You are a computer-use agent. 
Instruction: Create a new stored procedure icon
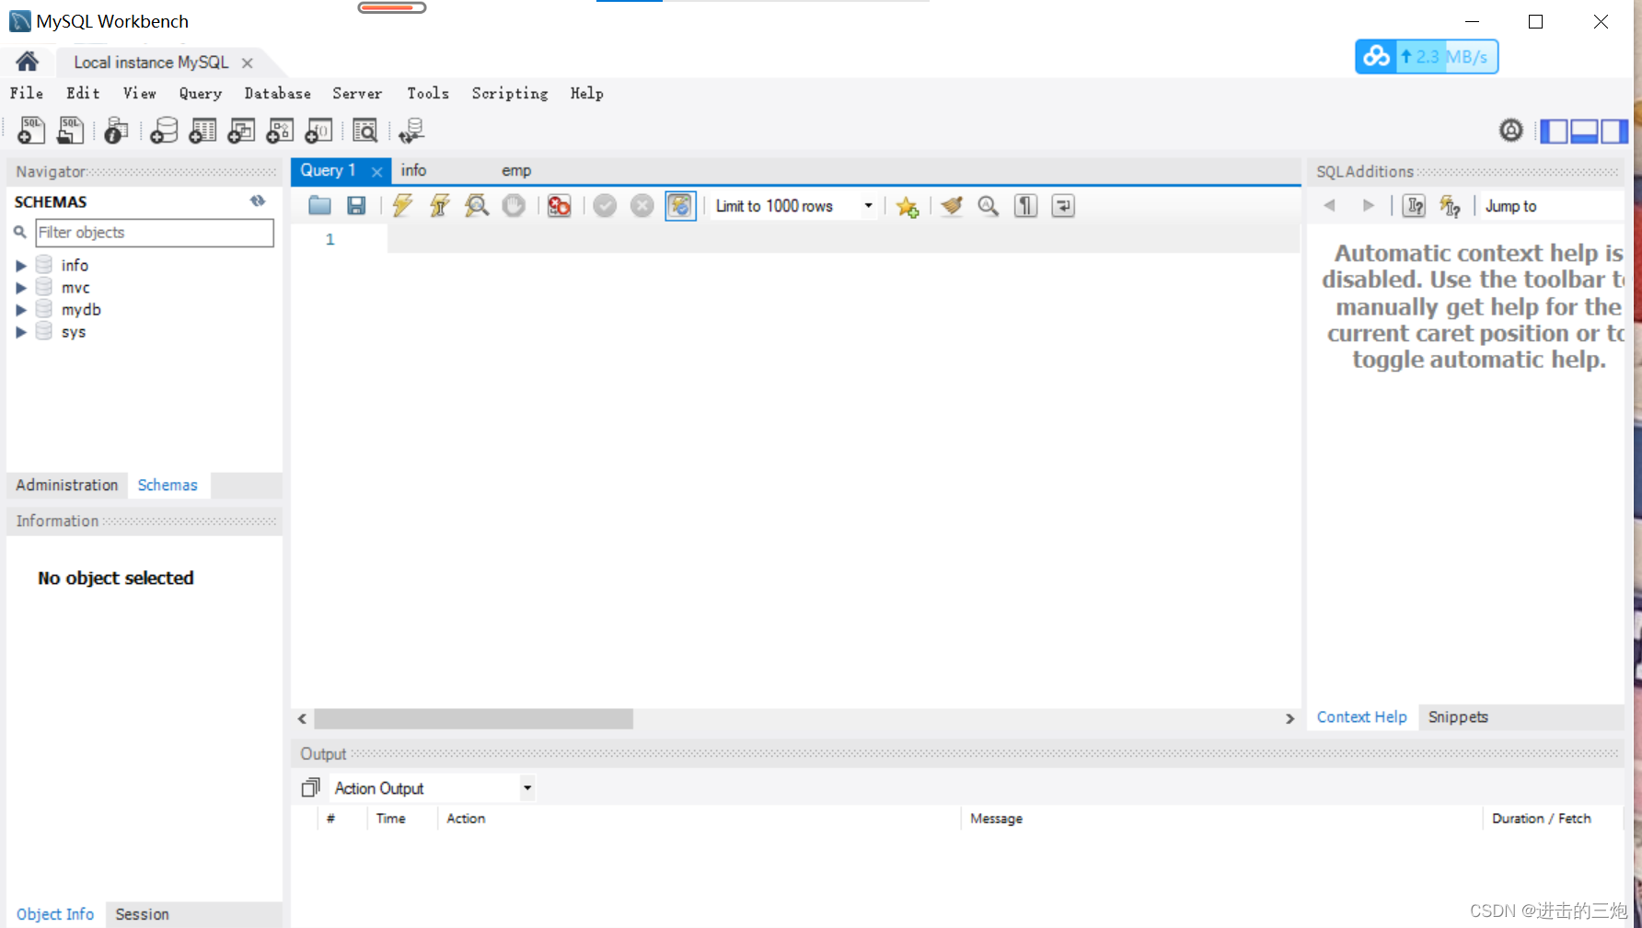click(x=280, y=131)
